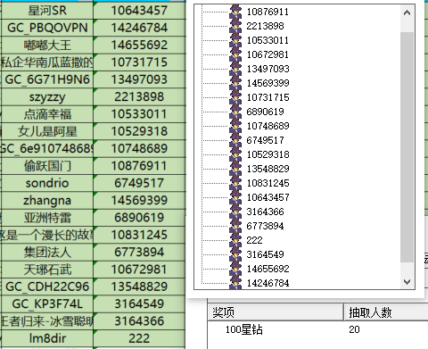Image resolution: width=428 pixels, height=349 pixels.
Task: Select spreadsheet cell 集团法人
Action: click(x=47, y=252)
